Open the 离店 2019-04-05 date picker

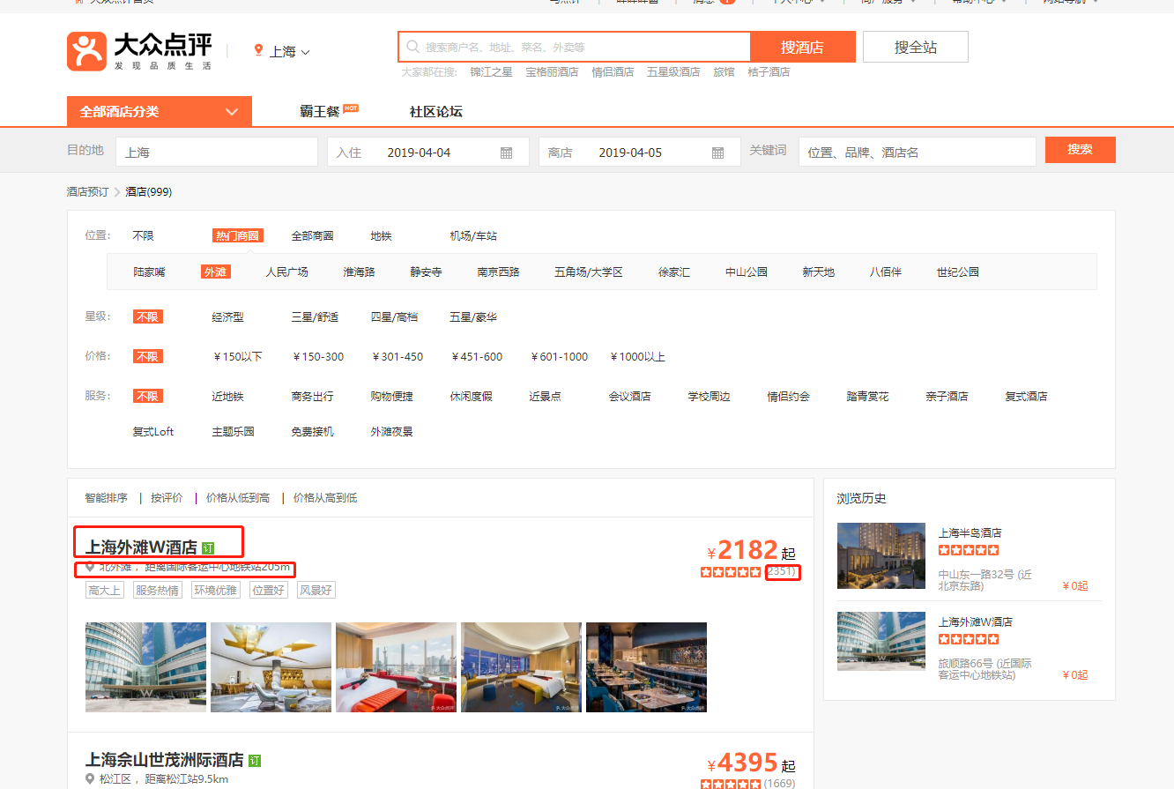pyautogui.click(x=640, y=152)
